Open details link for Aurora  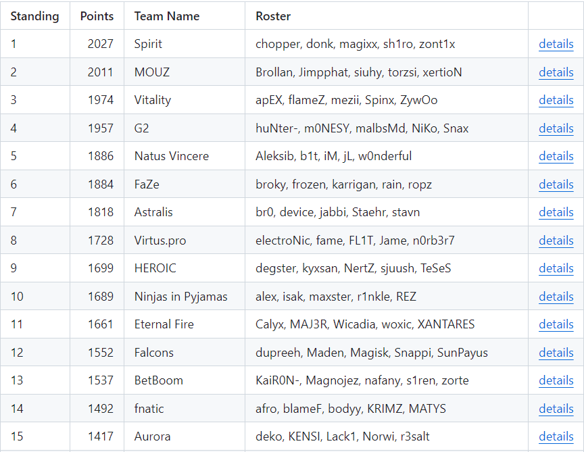(x=556, y=436)
